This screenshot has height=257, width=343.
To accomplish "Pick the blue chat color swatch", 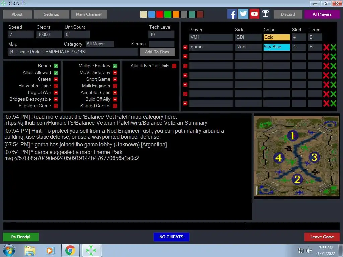I will (x=152, y=14).
